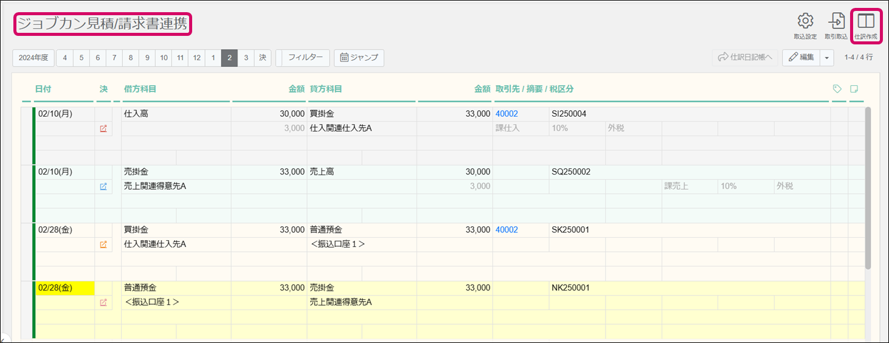
Task: Open link icon on 買掛金 02/28 row
Action: click(103, 244)
